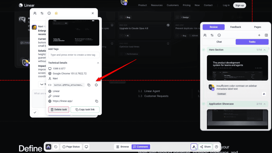Viewport: 272px width, 153px height.
Task: Open the help question mark icon
Action: click(x=216, y=147)
